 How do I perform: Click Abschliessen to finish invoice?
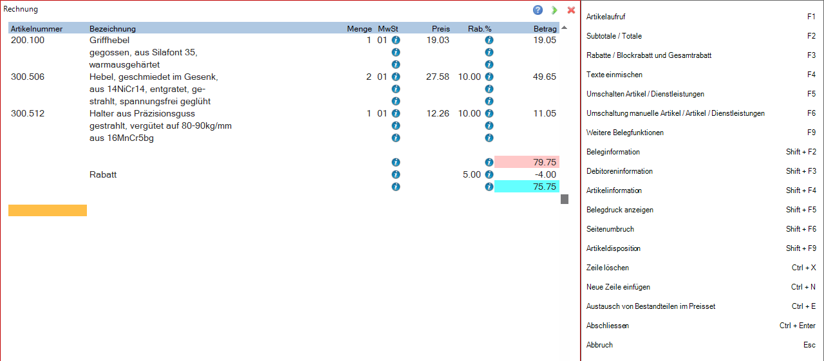701,326
